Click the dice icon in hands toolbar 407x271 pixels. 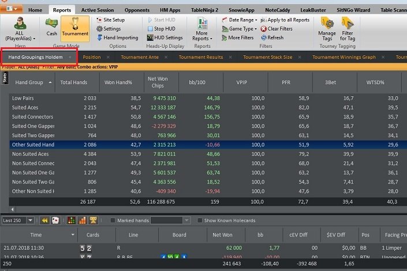click(55, 220)
